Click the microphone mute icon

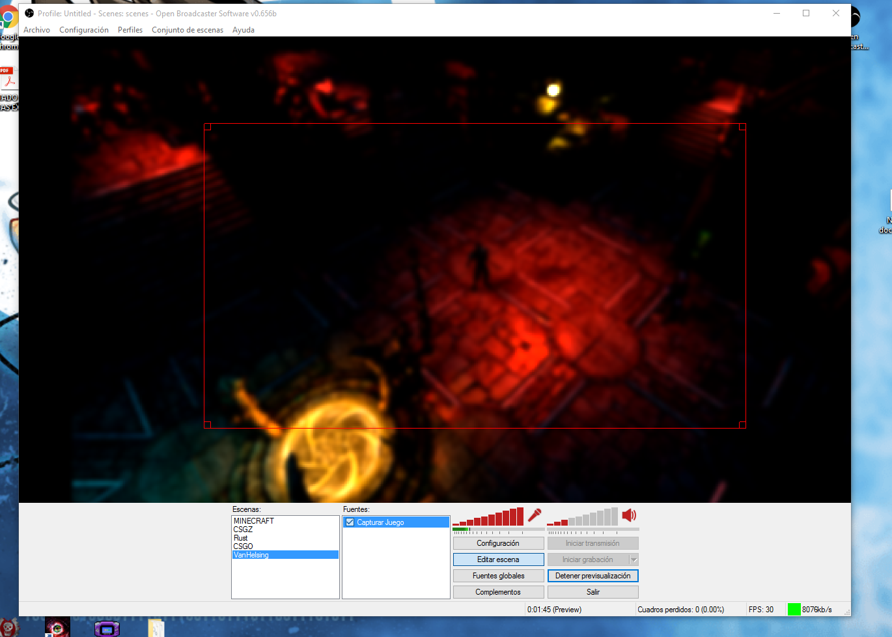535,515
